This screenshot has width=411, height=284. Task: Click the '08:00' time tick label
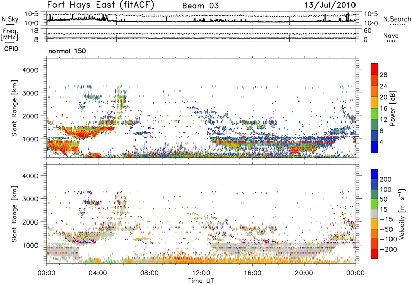click(149, 273)
